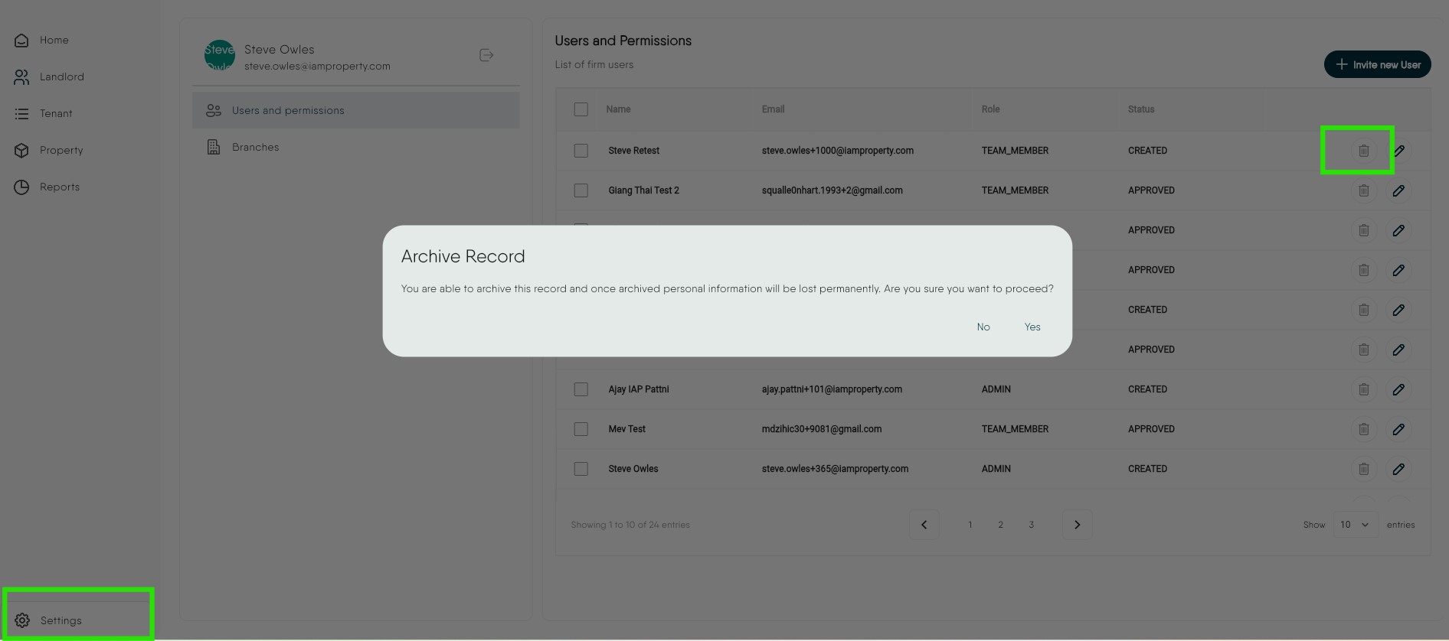Select Users and permissions menu item
This screenshot has height=641, width=1449.
point(288,110)
